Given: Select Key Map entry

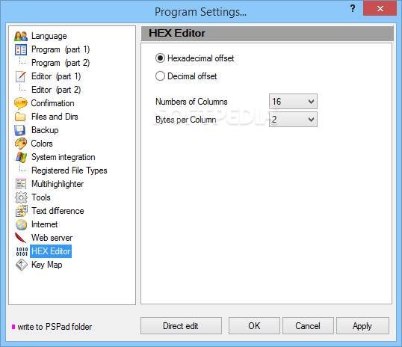Looking at the screenshot, I should (x=46, y=265).
